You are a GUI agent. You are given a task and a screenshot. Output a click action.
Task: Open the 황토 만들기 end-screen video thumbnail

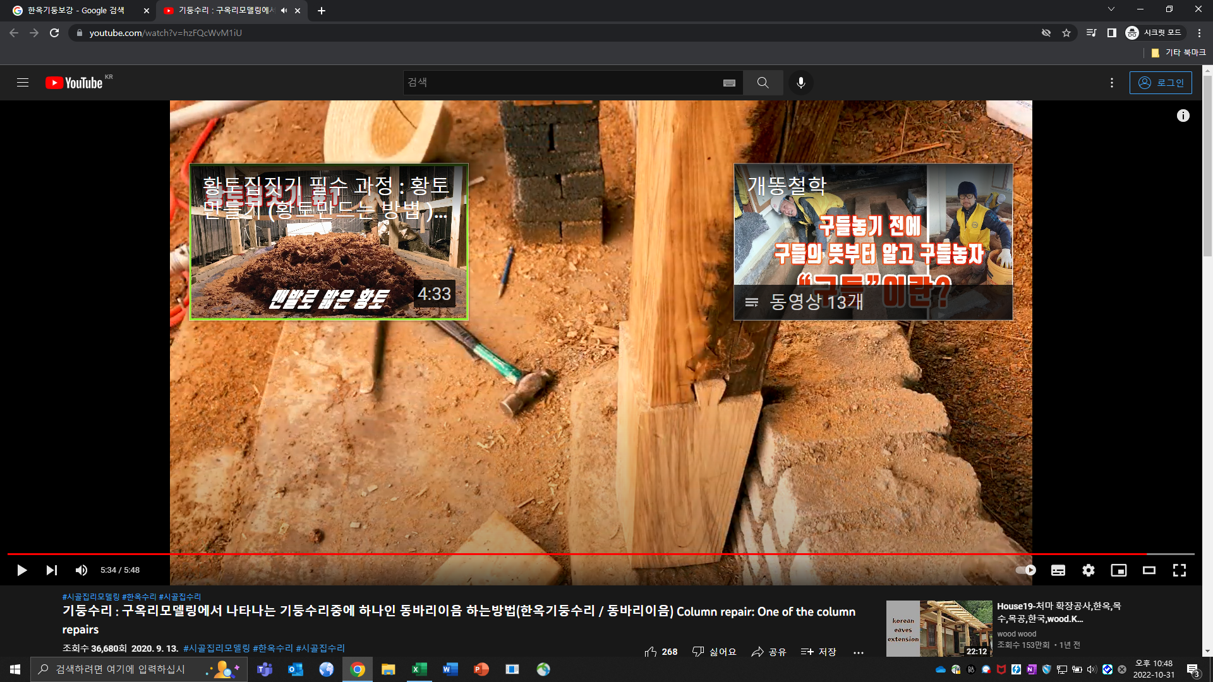tap(329, 242)
